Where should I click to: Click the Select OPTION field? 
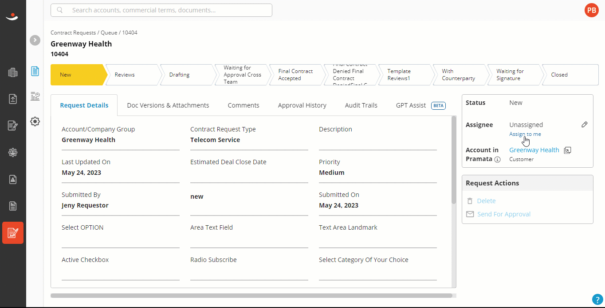coord(121,235)
